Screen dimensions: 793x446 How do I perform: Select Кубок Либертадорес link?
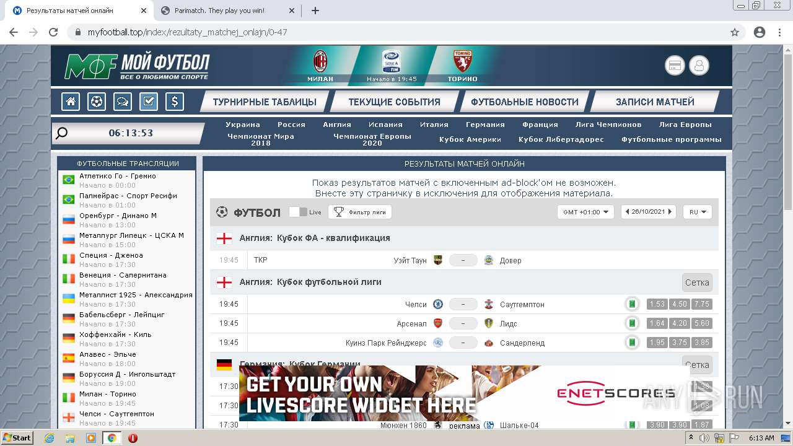[x=561, y=139]
